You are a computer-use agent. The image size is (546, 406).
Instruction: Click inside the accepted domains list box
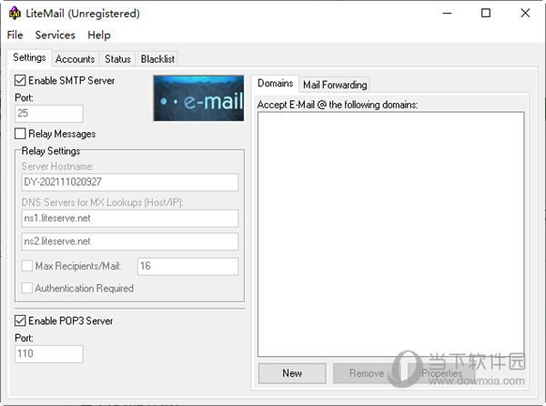point(390,234)
